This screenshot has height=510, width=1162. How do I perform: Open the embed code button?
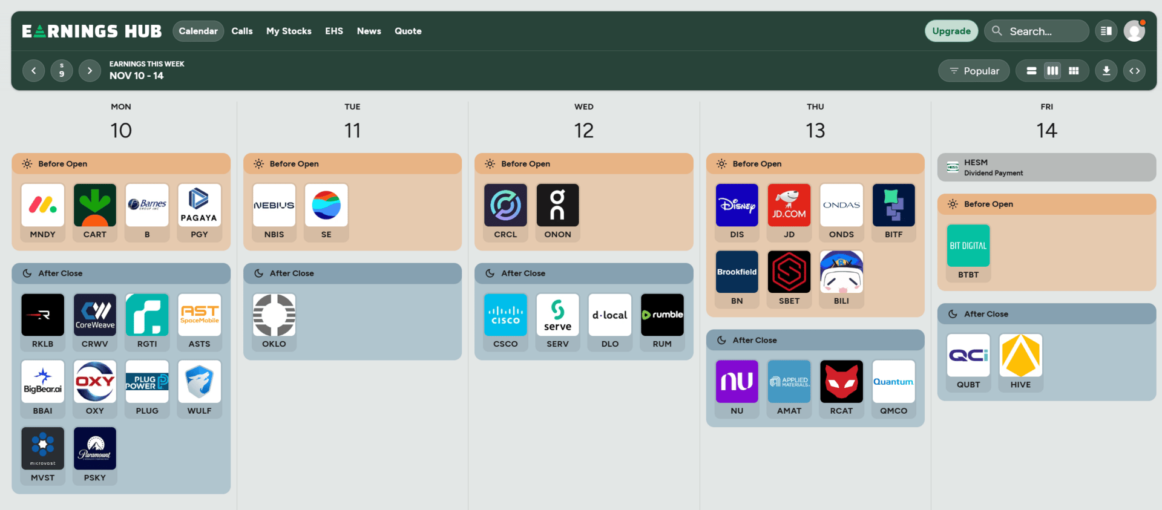coord(1135,71)
